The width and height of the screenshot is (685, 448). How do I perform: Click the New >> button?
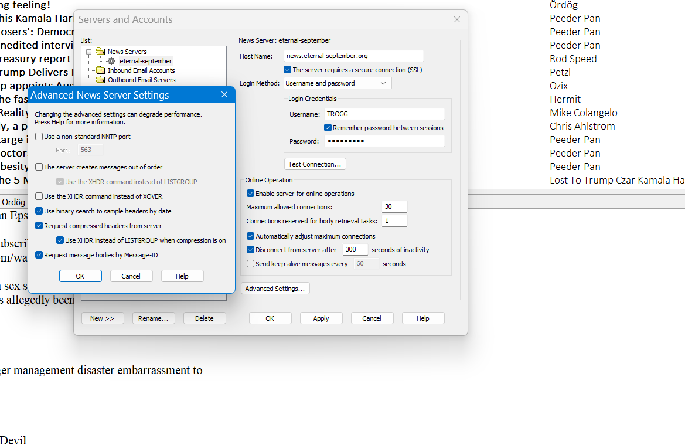(102, 318)
